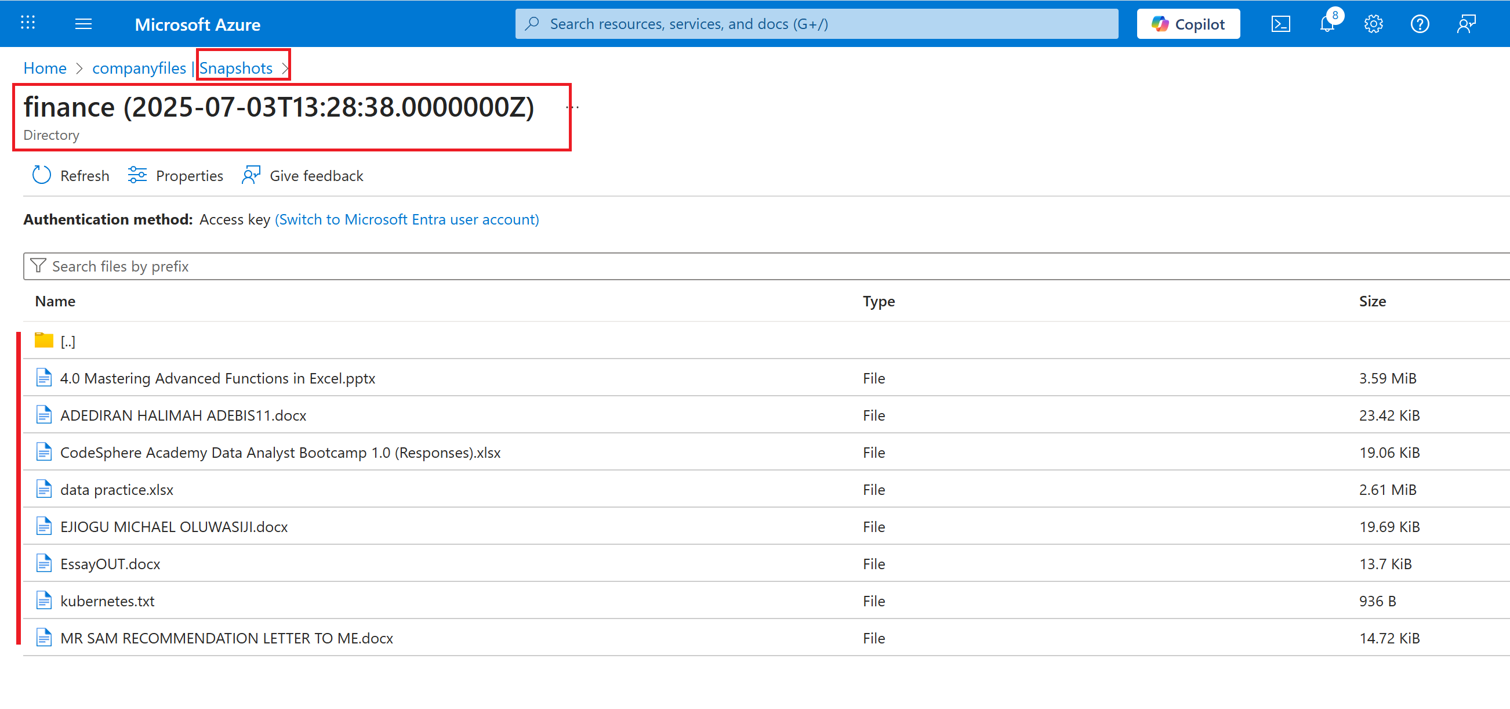Open the hamburger portal menu
Image resolution: width=1510 pixels, height=709 pixels.
coord(84,24)
